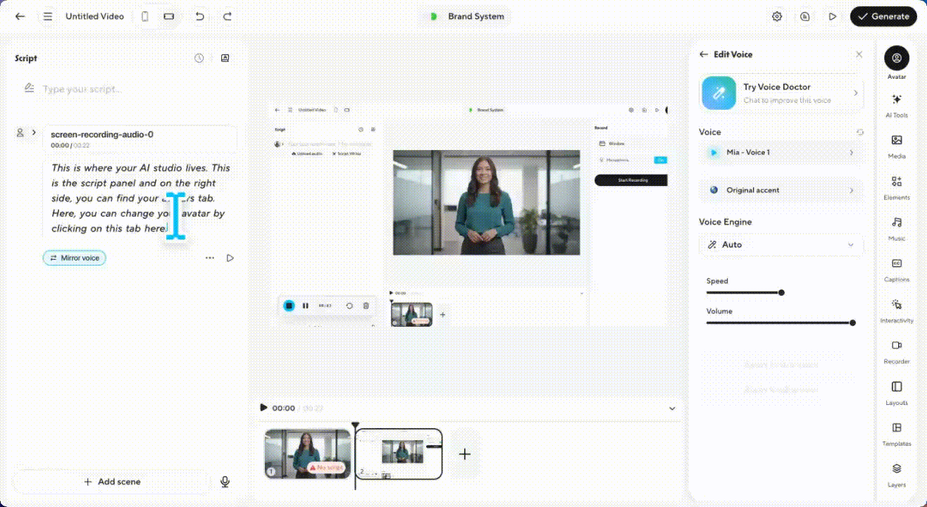Toggle the Mirror voice option
The height and width of the screenshot is (507, 927).
[x=75, y=258]
